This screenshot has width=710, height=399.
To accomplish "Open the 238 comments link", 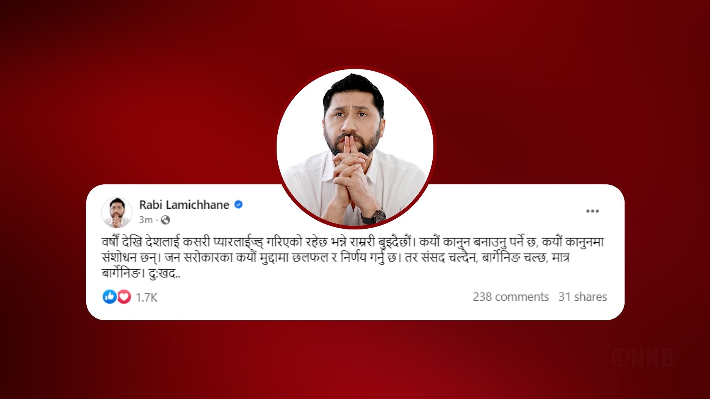I will point(511,297).
